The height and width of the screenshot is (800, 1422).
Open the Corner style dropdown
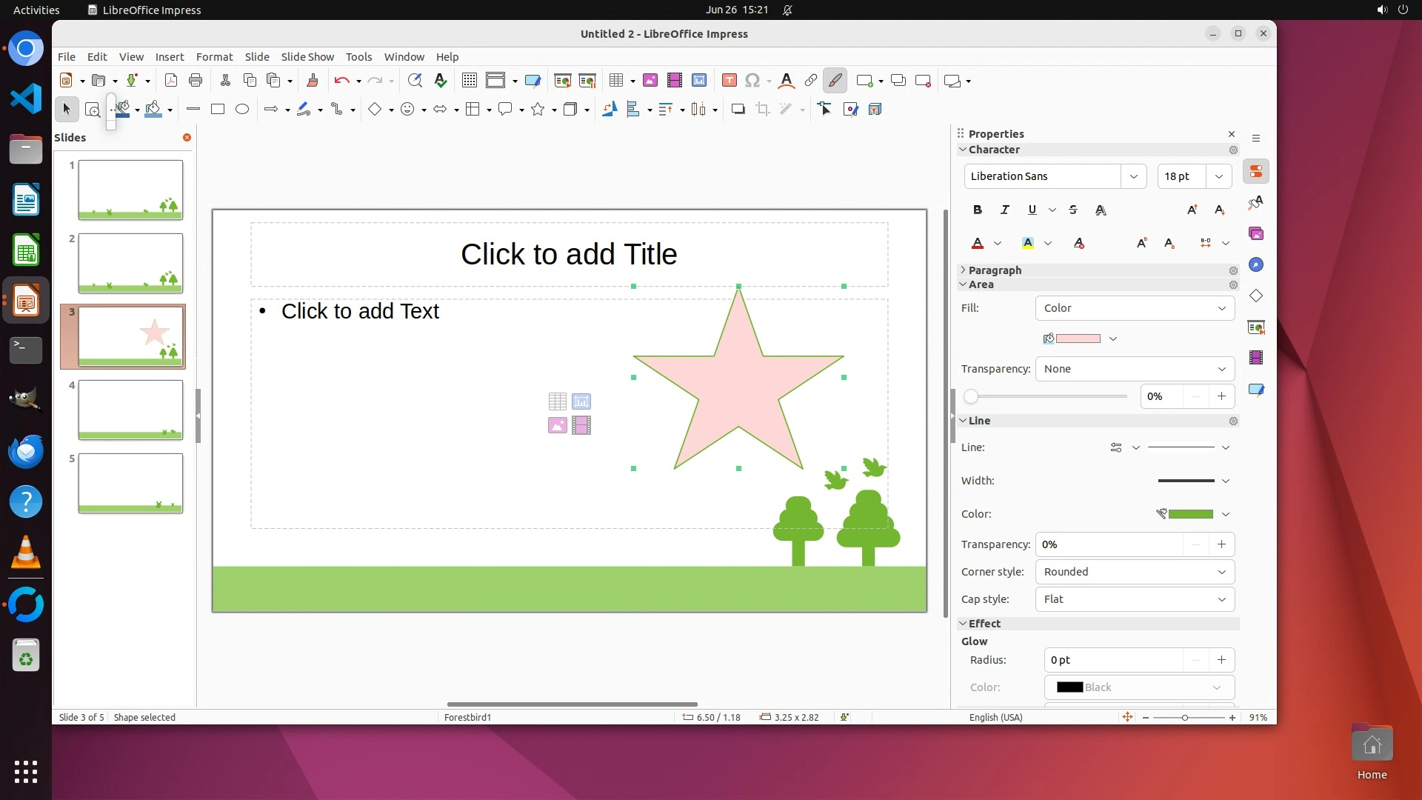[x=1135, y=572]
